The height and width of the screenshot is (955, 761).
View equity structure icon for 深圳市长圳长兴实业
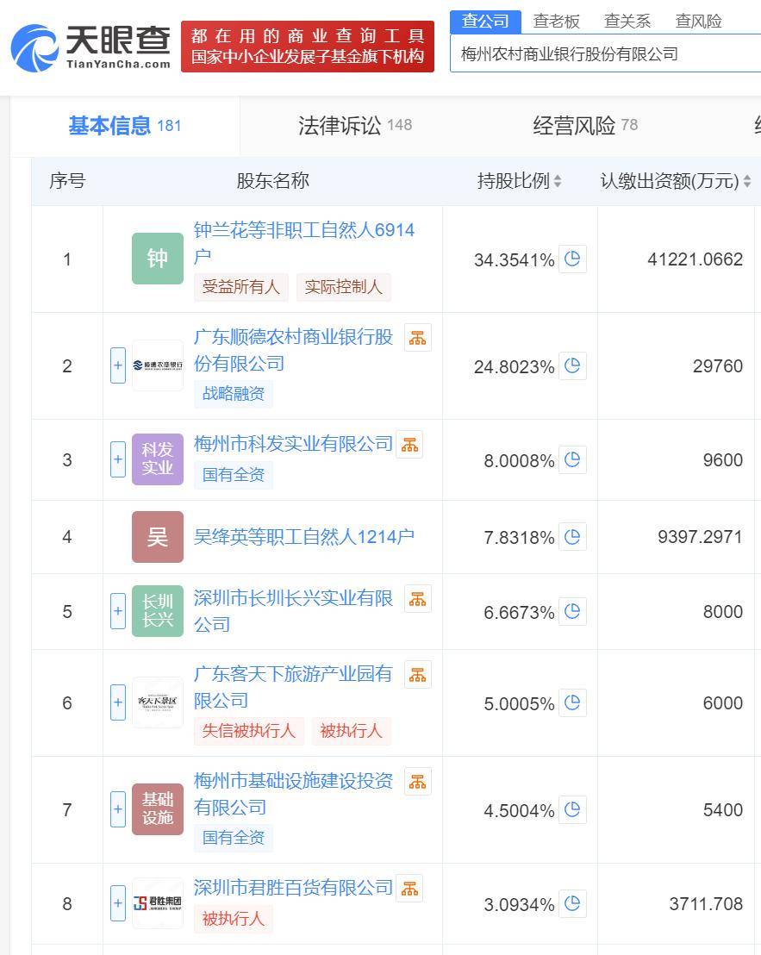(418, 599)
